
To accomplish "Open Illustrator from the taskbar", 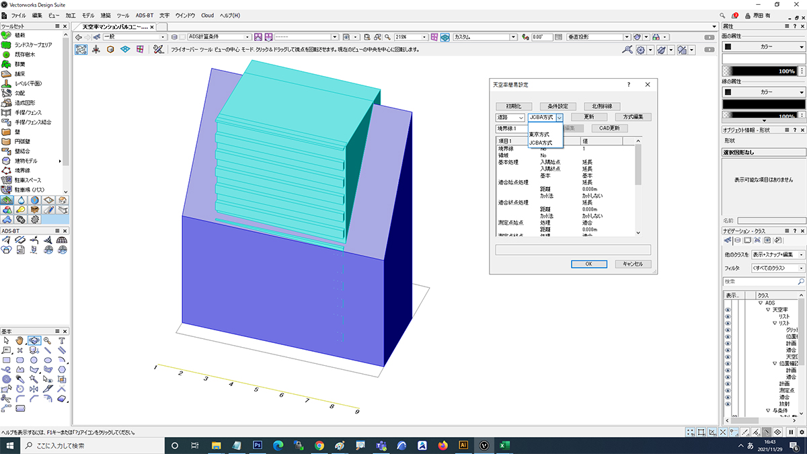I will [463, 445].
